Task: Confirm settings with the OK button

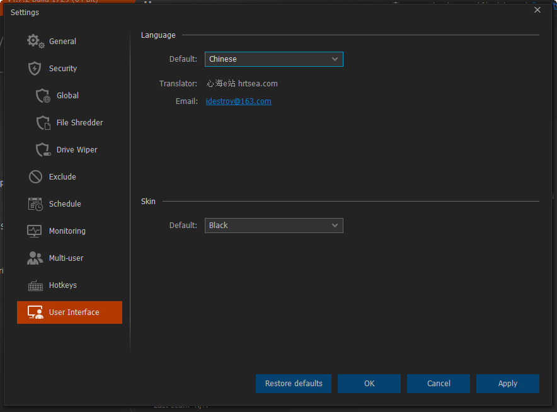Action: tap(369, 383)
